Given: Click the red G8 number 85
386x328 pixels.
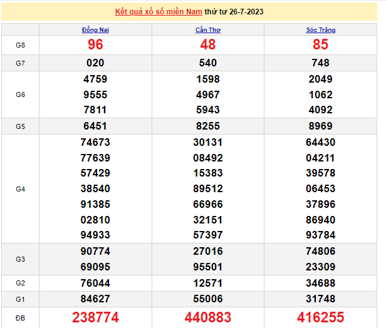Looking at the screenshot, I should (321, 45).
